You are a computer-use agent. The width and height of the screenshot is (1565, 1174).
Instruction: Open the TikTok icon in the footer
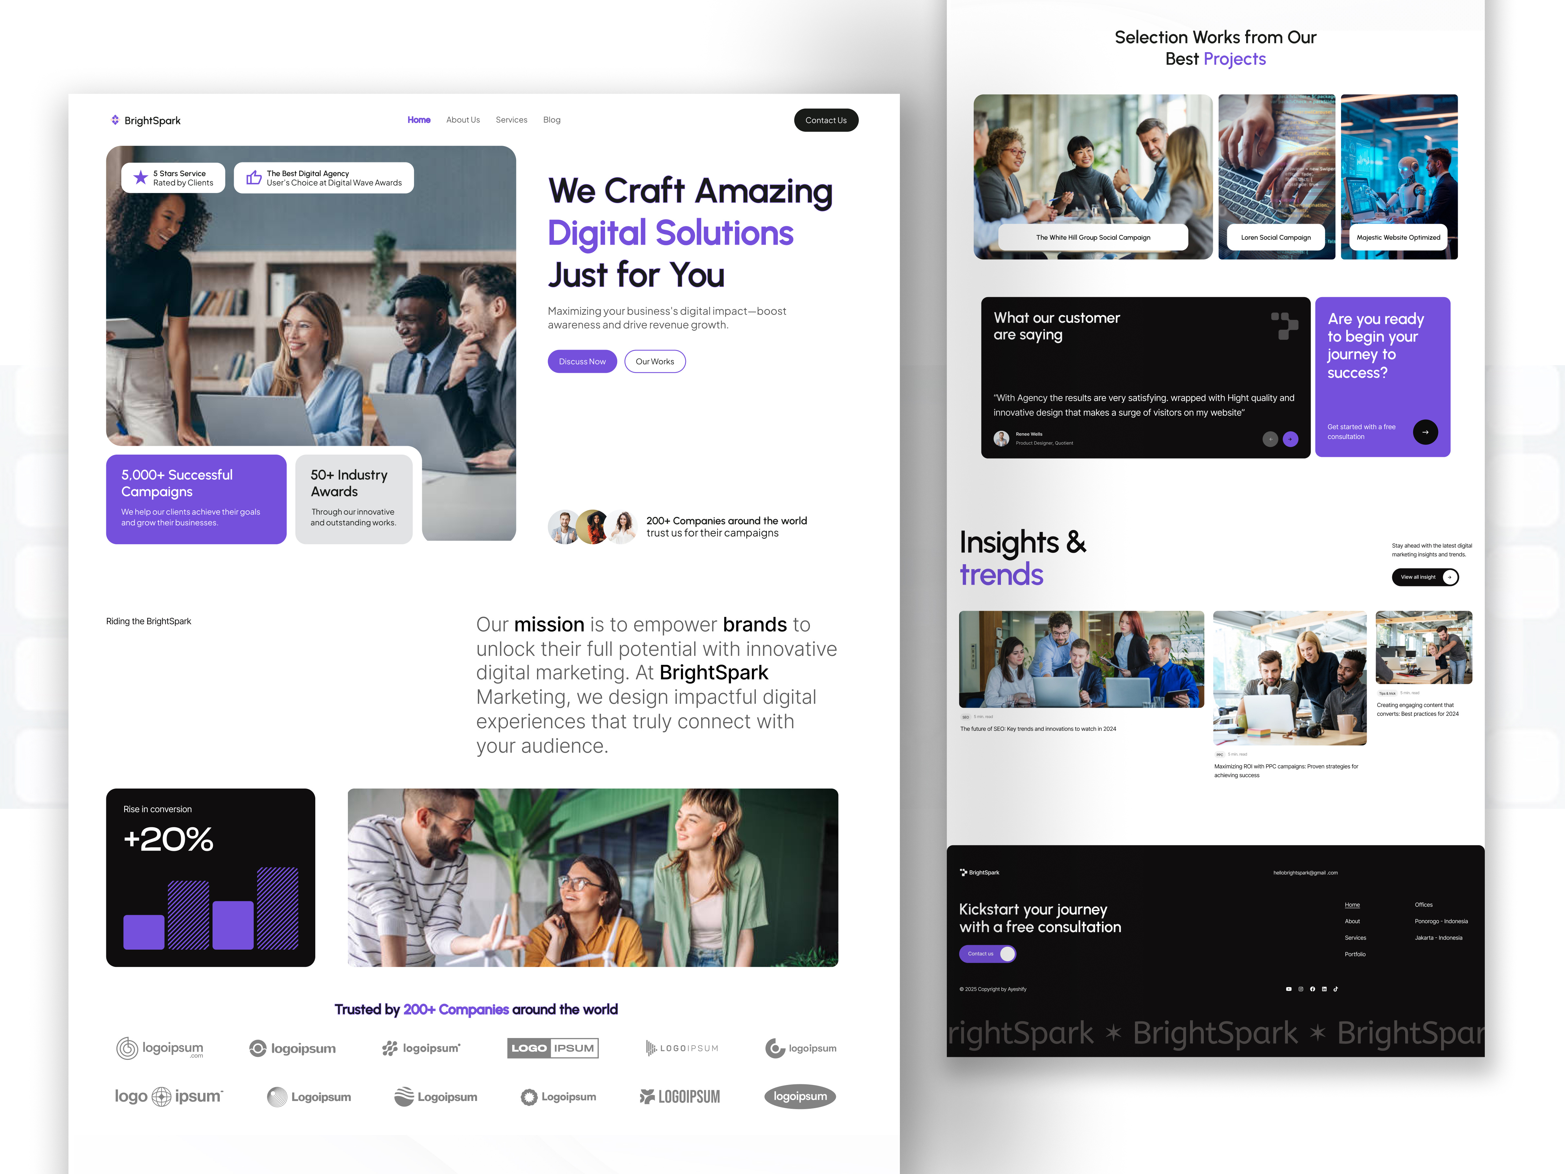click(x=1336, y=989)
